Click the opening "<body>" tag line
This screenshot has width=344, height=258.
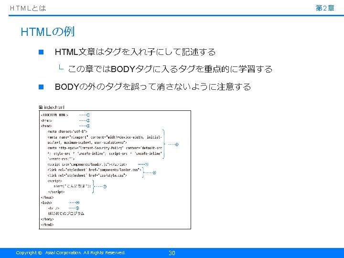[46, 203]
